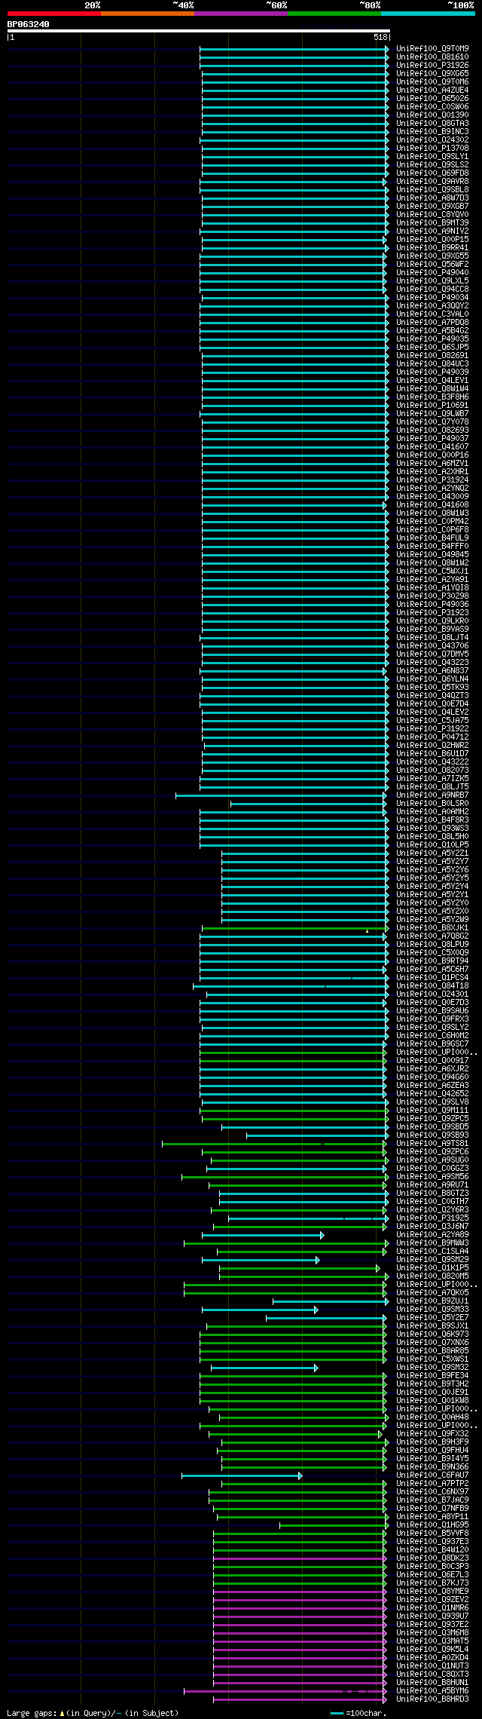
Task: Open hit UniRef100_Q9SM29
Action: tap(432, 1260)
